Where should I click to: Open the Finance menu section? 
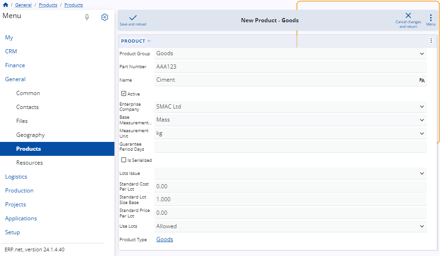(15, 65)
